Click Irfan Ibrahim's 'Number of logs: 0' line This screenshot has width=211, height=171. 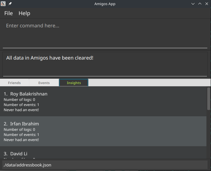(19, 130)
